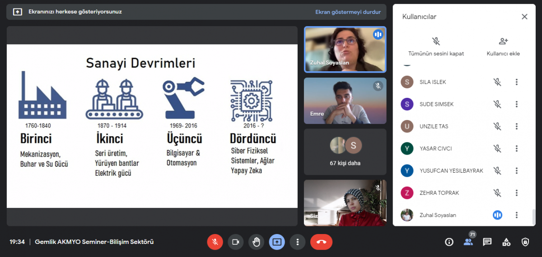Click Zuhal Soyaslan tile speaking indicator
542x257 pixels.
click(x=378, y=35)
